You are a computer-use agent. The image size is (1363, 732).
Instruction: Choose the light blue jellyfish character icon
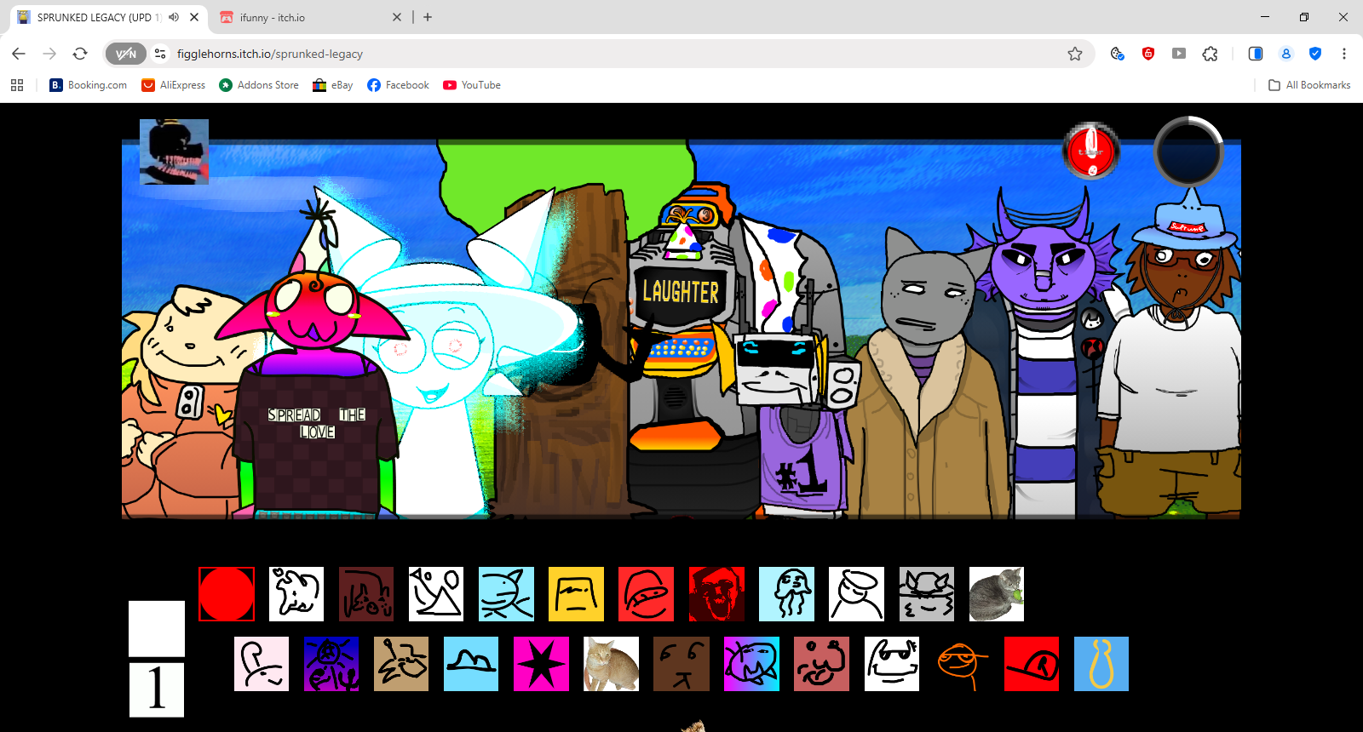click(x=786, y=594)
